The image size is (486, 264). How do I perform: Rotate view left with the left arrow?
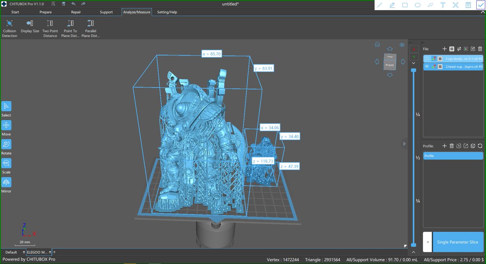click(x=377, y=62)
